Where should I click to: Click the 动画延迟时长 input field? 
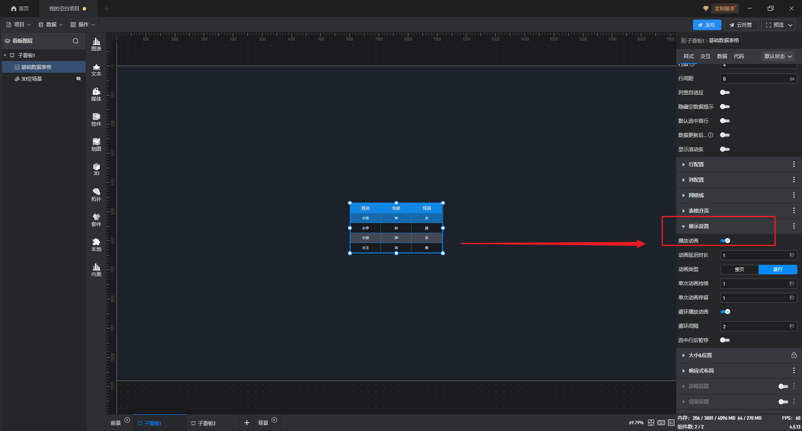(754, 255)
